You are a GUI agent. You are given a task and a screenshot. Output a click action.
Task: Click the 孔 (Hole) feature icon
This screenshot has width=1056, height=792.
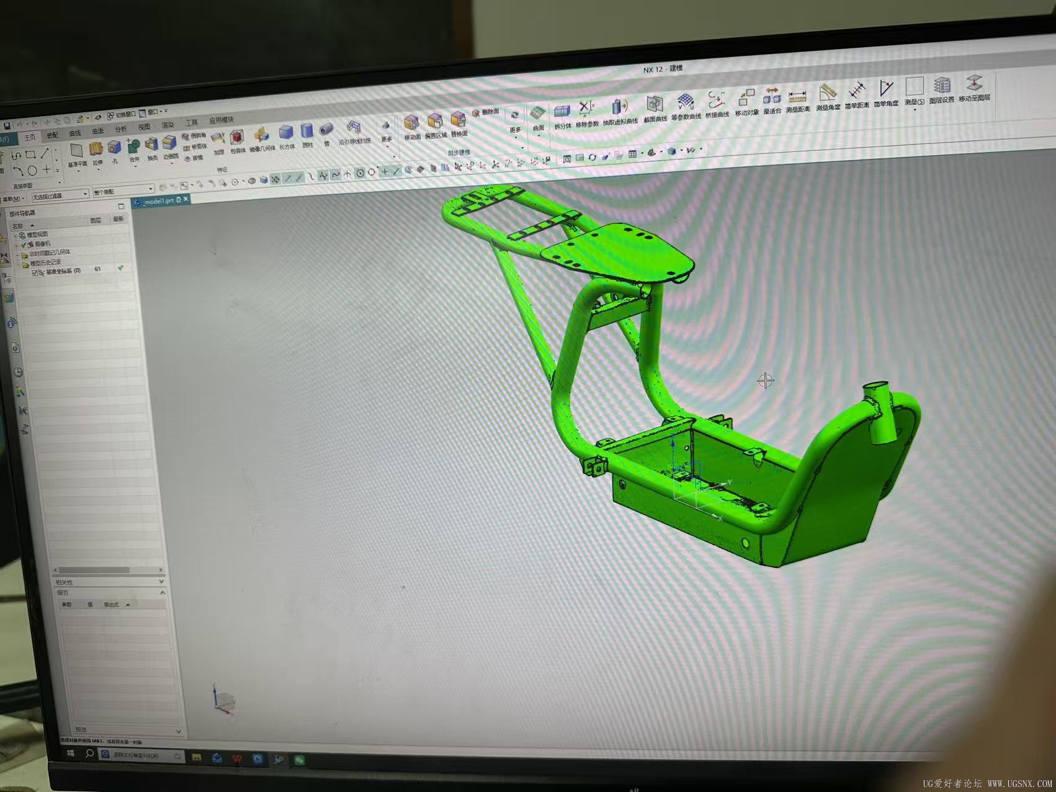115,151
